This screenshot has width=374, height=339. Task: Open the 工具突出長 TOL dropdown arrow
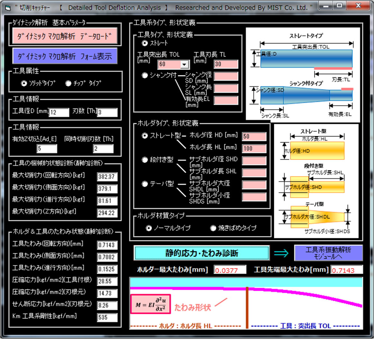click(x=184, y=64)
